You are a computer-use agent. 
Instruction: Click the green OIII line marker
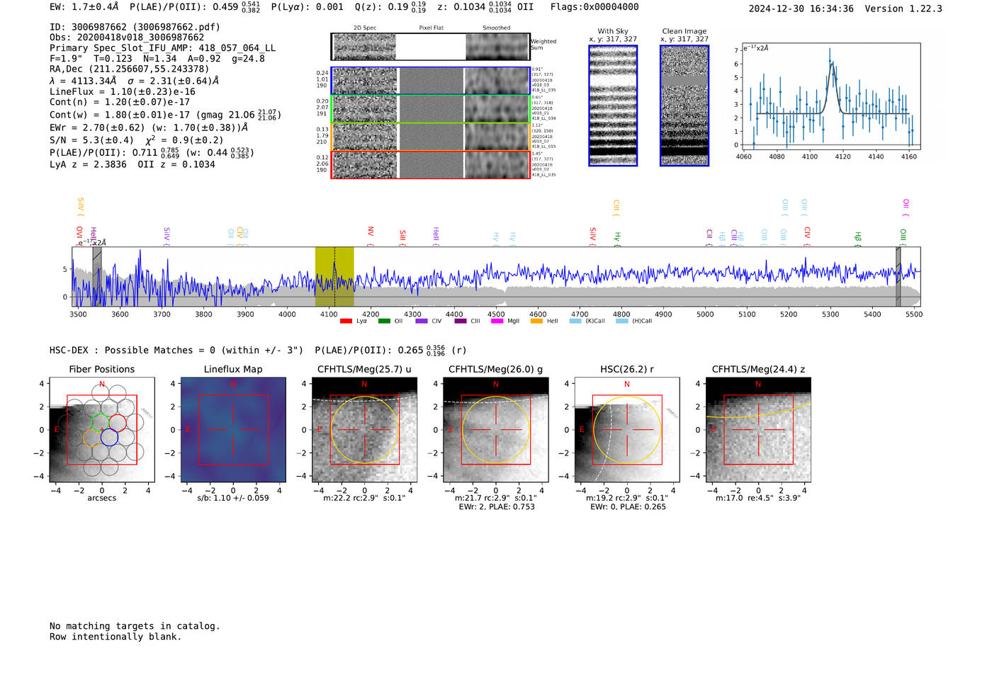click(903, 237)
